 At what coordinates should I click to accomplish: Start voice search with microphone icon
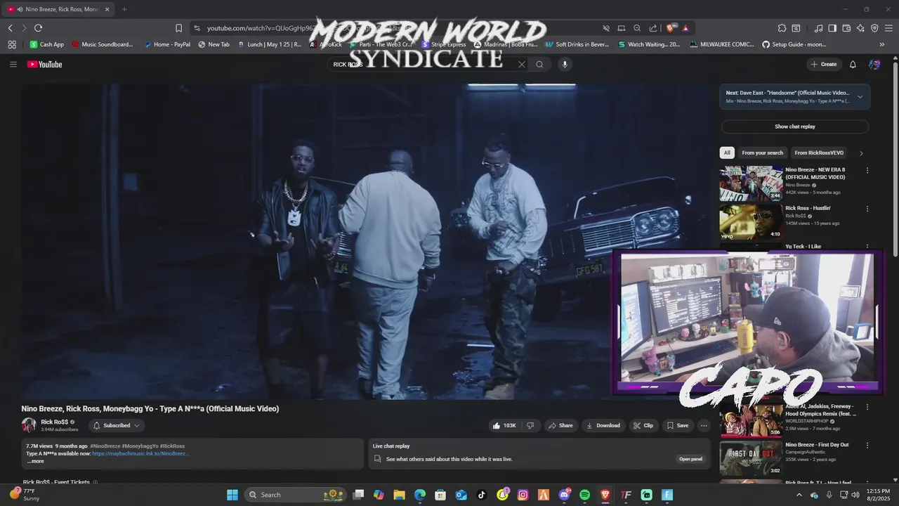click(565, 64)
